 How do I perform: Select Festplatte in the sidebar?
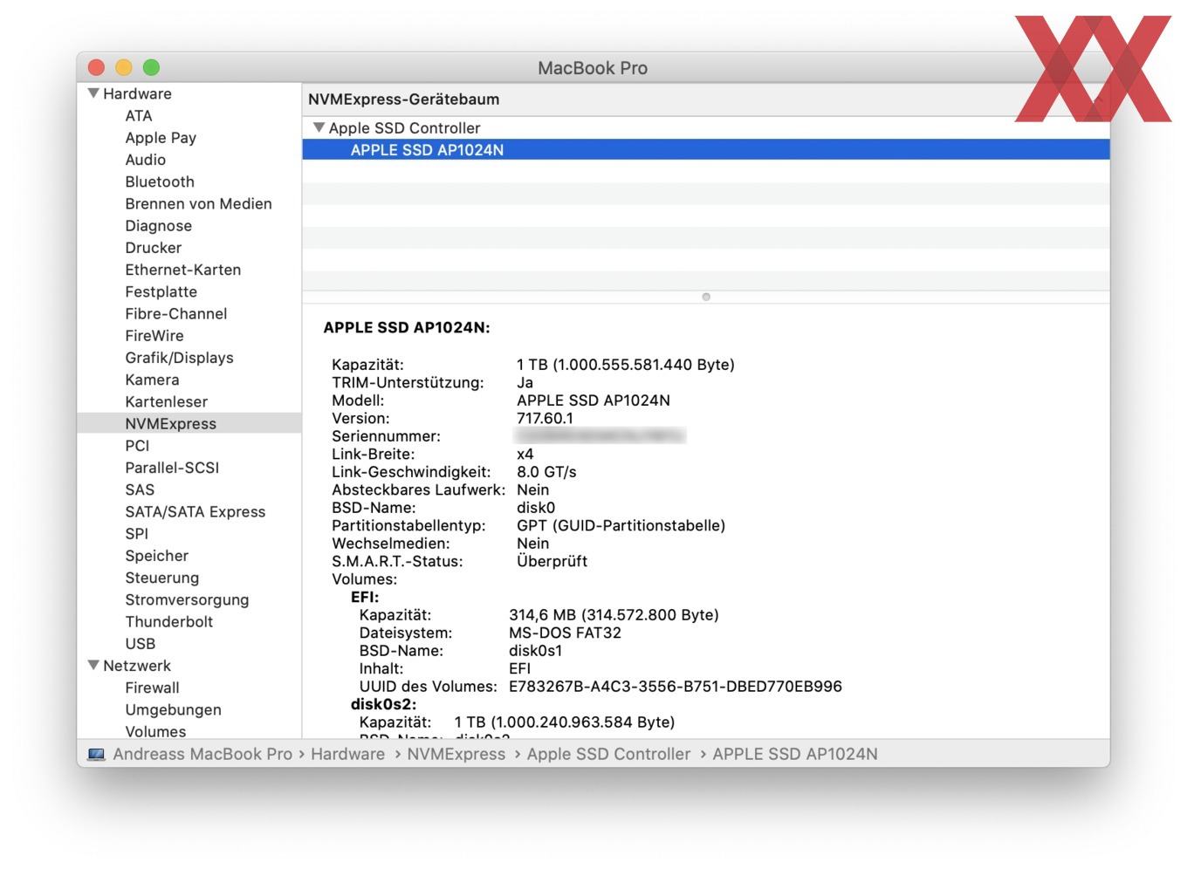[161, 291]
